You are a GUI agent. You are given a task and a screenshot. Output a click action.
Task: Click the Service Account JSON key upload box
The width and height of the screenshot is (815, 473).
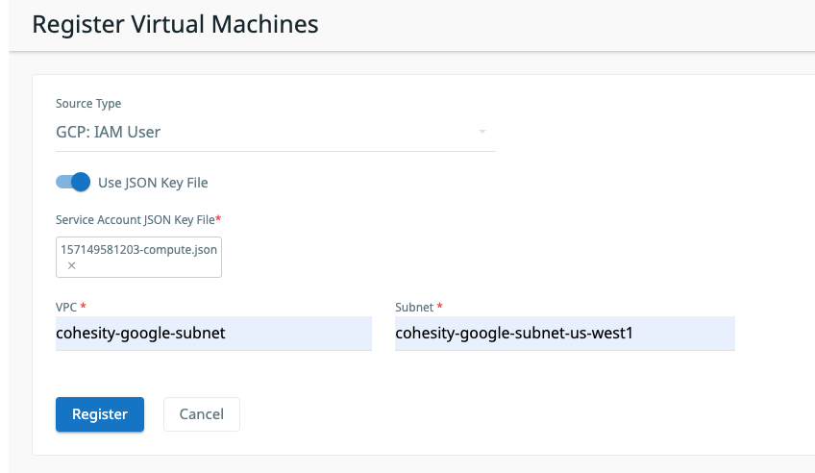pos(138,257)
